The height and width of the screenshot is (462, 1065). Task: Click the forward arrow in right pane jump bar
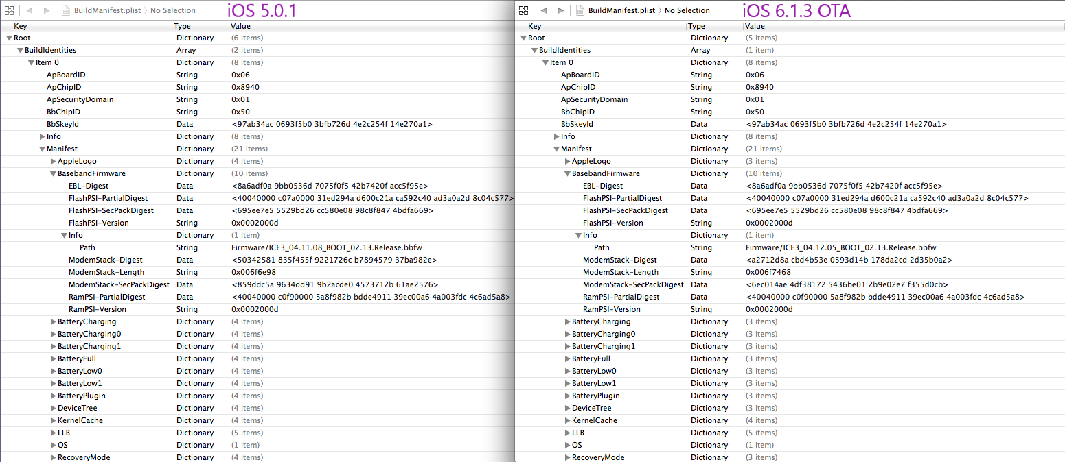561,10
